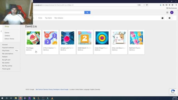
Task: Click the blue search magnifier button
Action: tap(87, 12)
